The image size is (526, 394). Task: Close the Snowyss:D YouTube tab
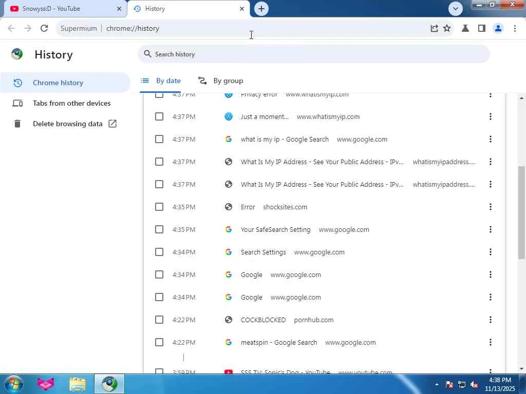pyautogui.click(x=119, y=9)
